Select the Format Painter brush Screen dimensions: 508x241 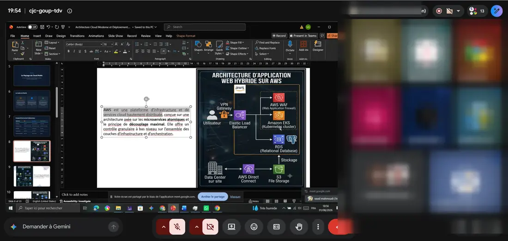click(23, 53)
